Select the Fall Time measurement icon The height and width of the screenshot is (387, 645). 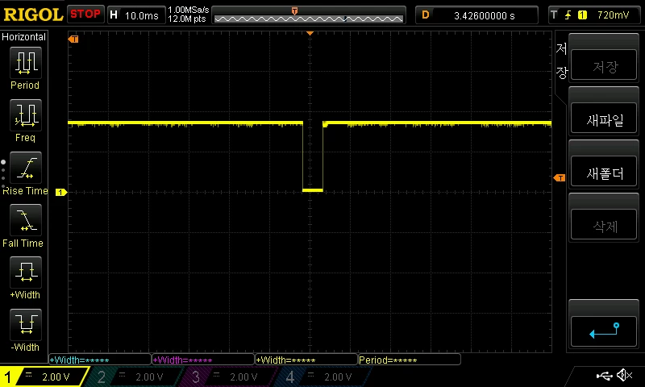point(26,220)
